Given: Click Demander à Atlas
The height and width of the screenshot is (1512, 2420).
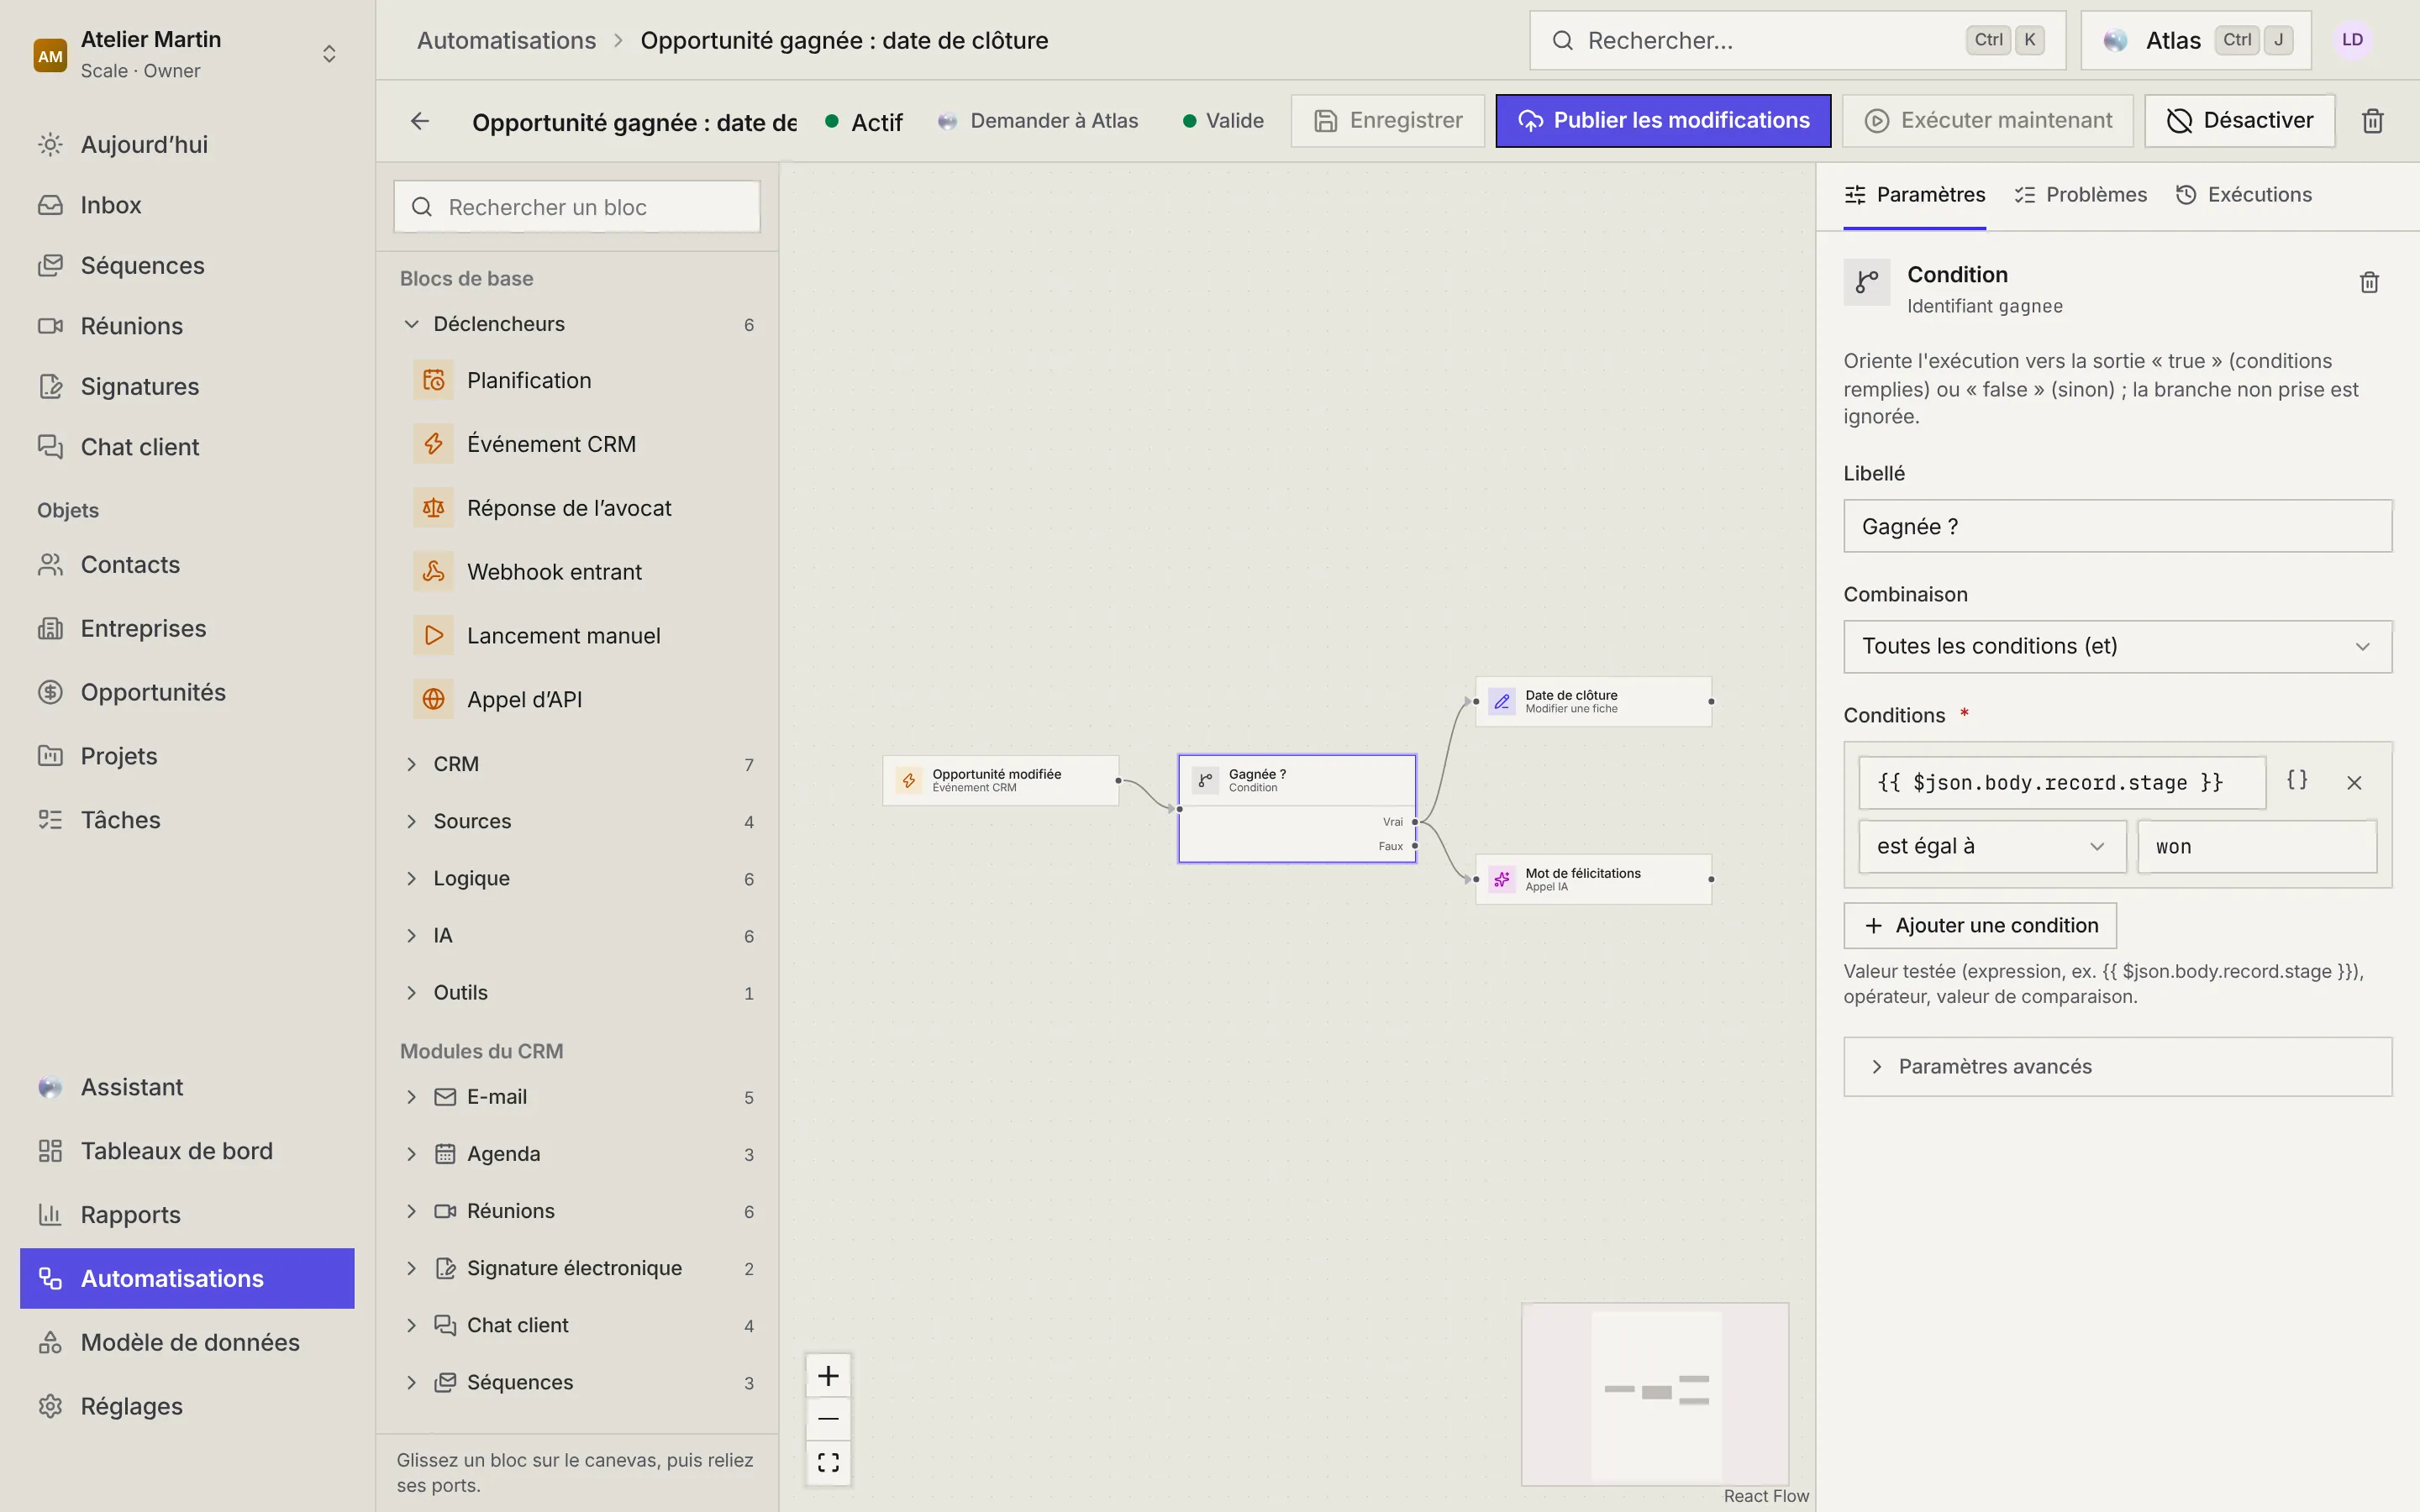Looking at the screenshot, I should click(x=1038, y=121).
